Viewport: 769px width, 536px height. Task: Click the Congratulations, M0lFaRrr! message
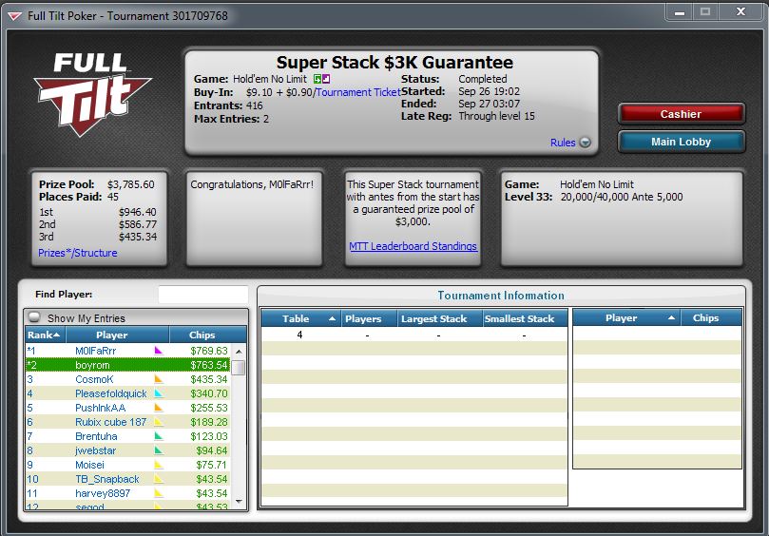point(252,184)
